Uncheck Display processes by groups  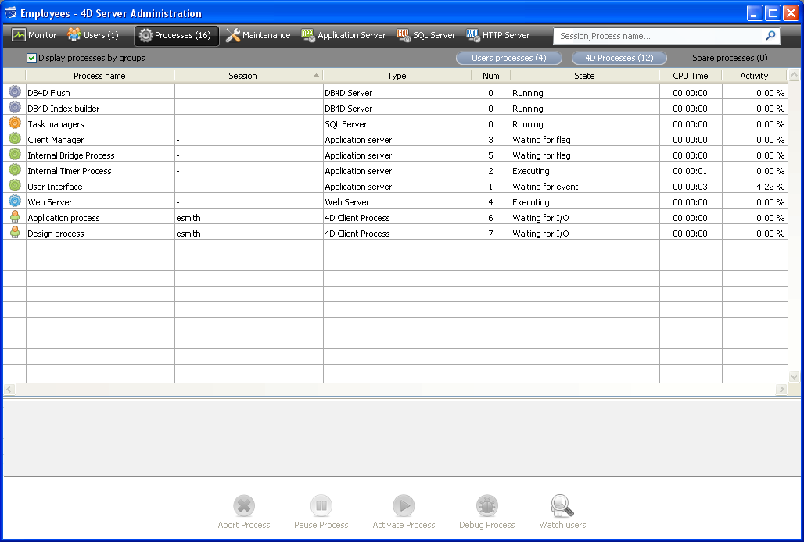(x=32, y=58)
